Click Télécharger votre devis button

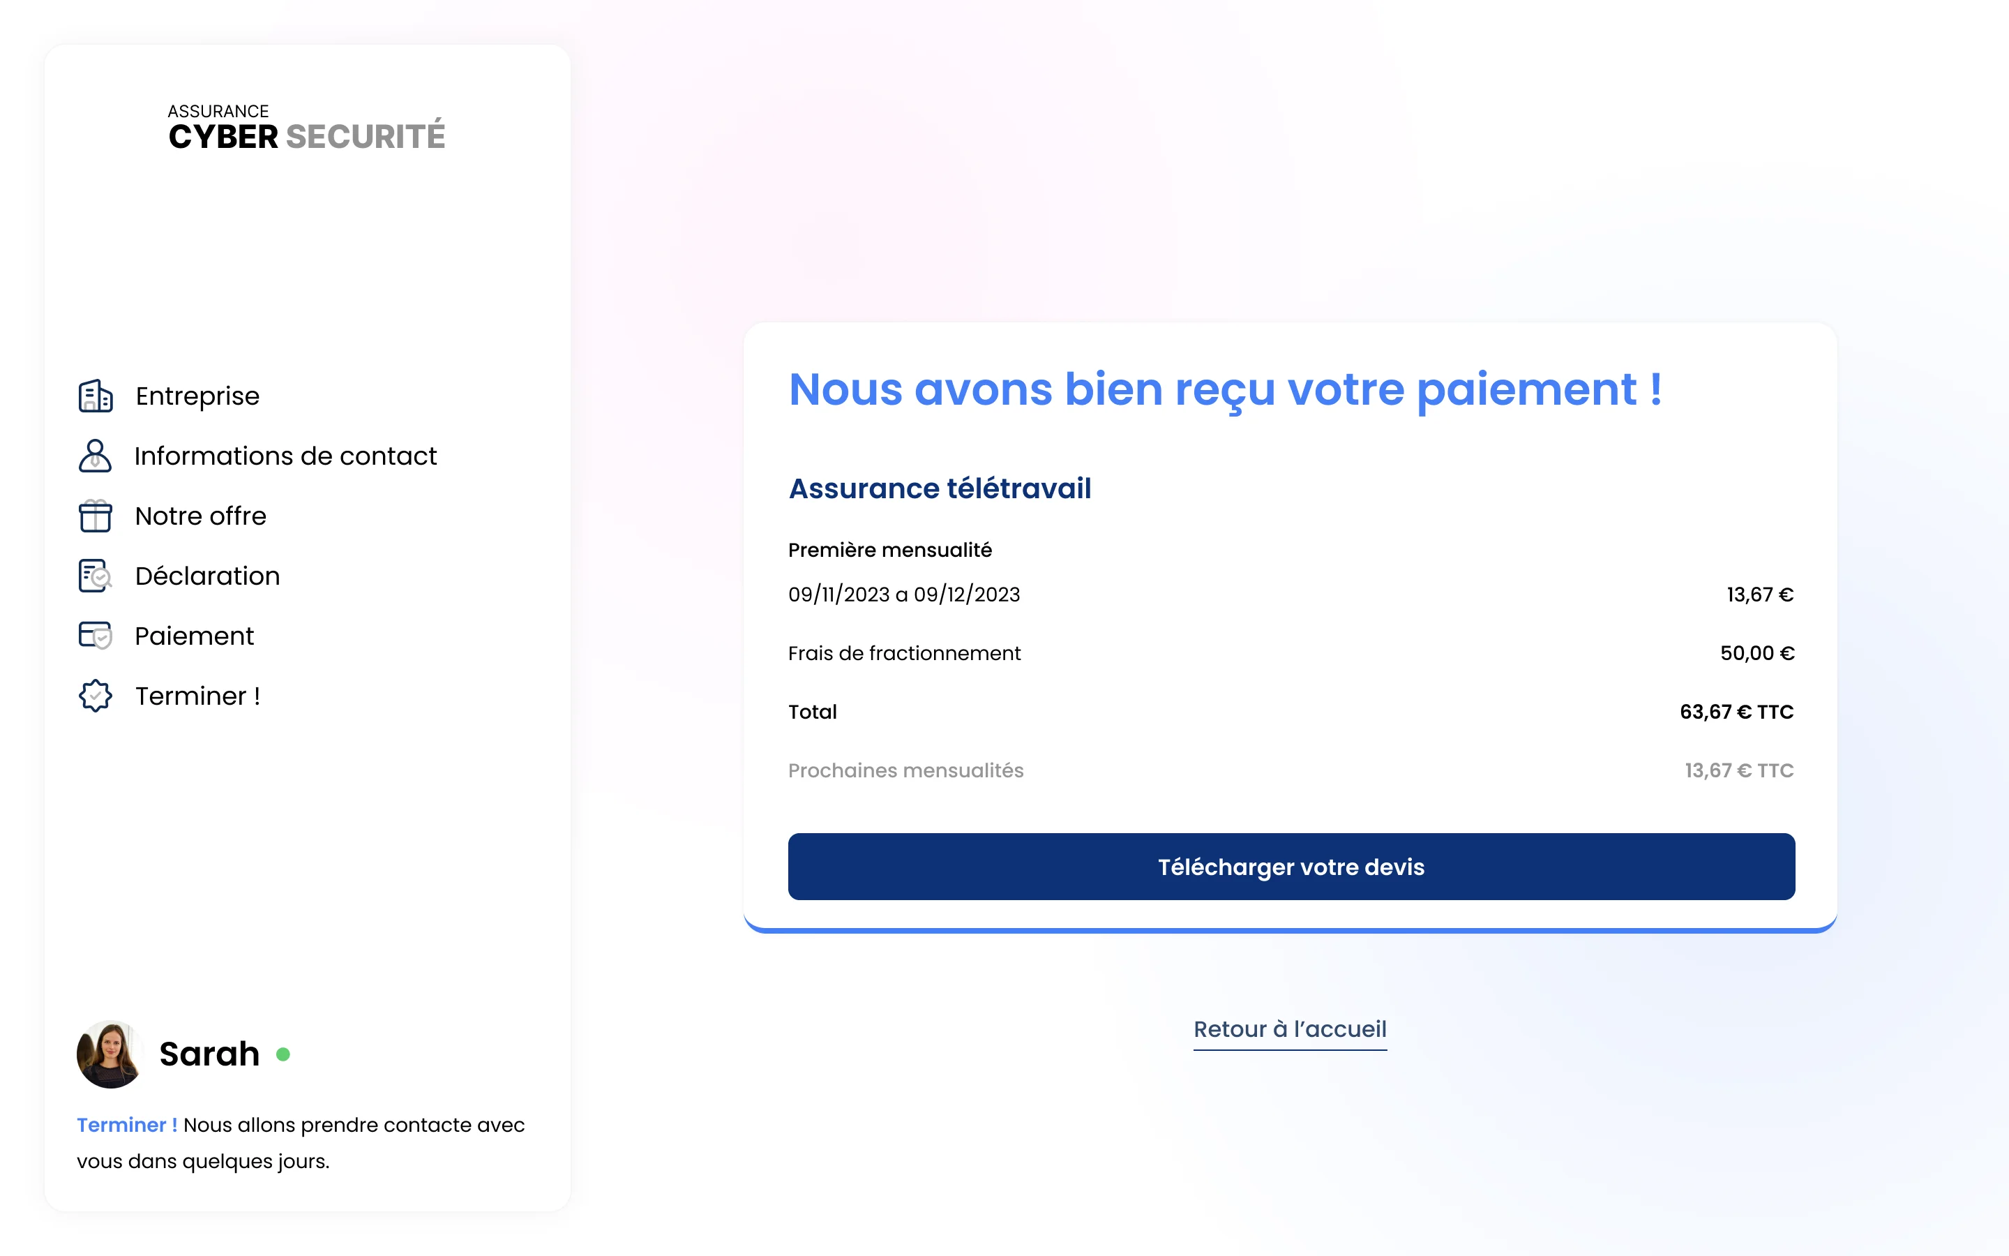1291,867
